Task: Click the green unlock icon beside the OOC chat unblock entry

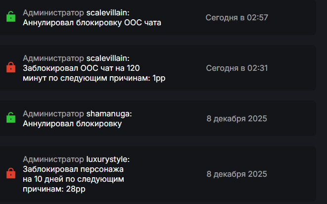Action: coord(10,17)
